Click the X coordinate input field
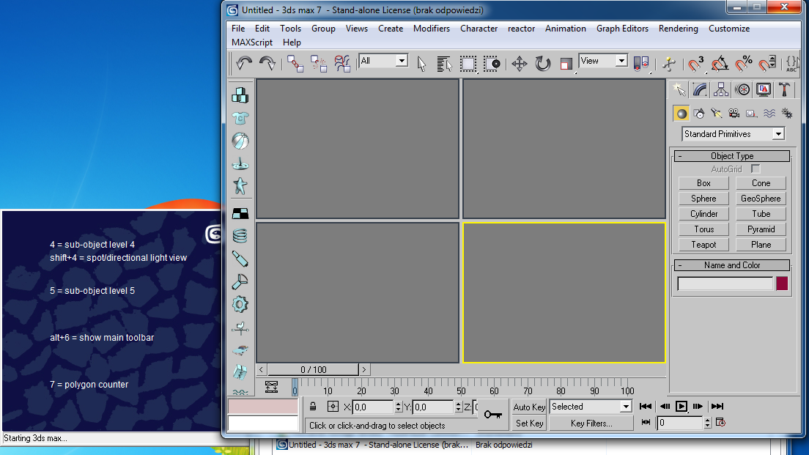Screen dimensions: 809x455 coord(372,407)
